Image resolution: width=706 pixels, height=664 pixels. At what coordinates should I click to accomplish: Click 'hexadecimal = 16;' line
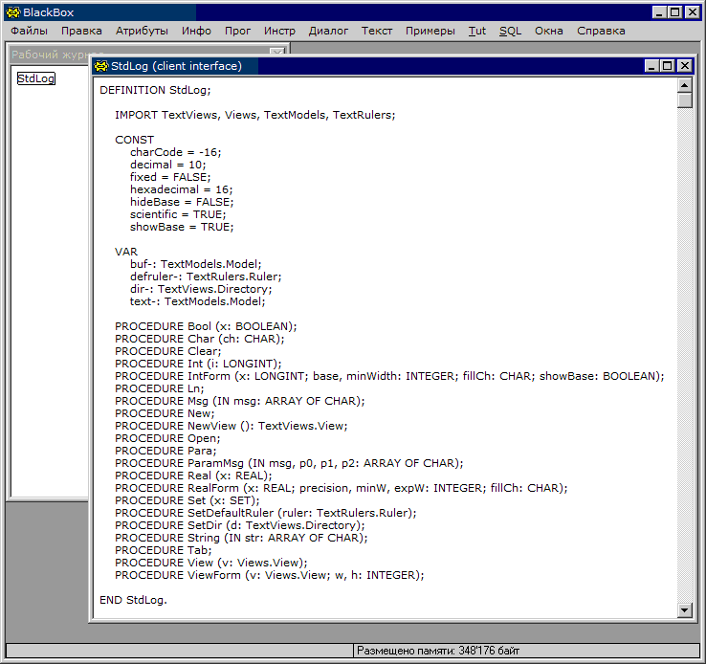point(182,189)
